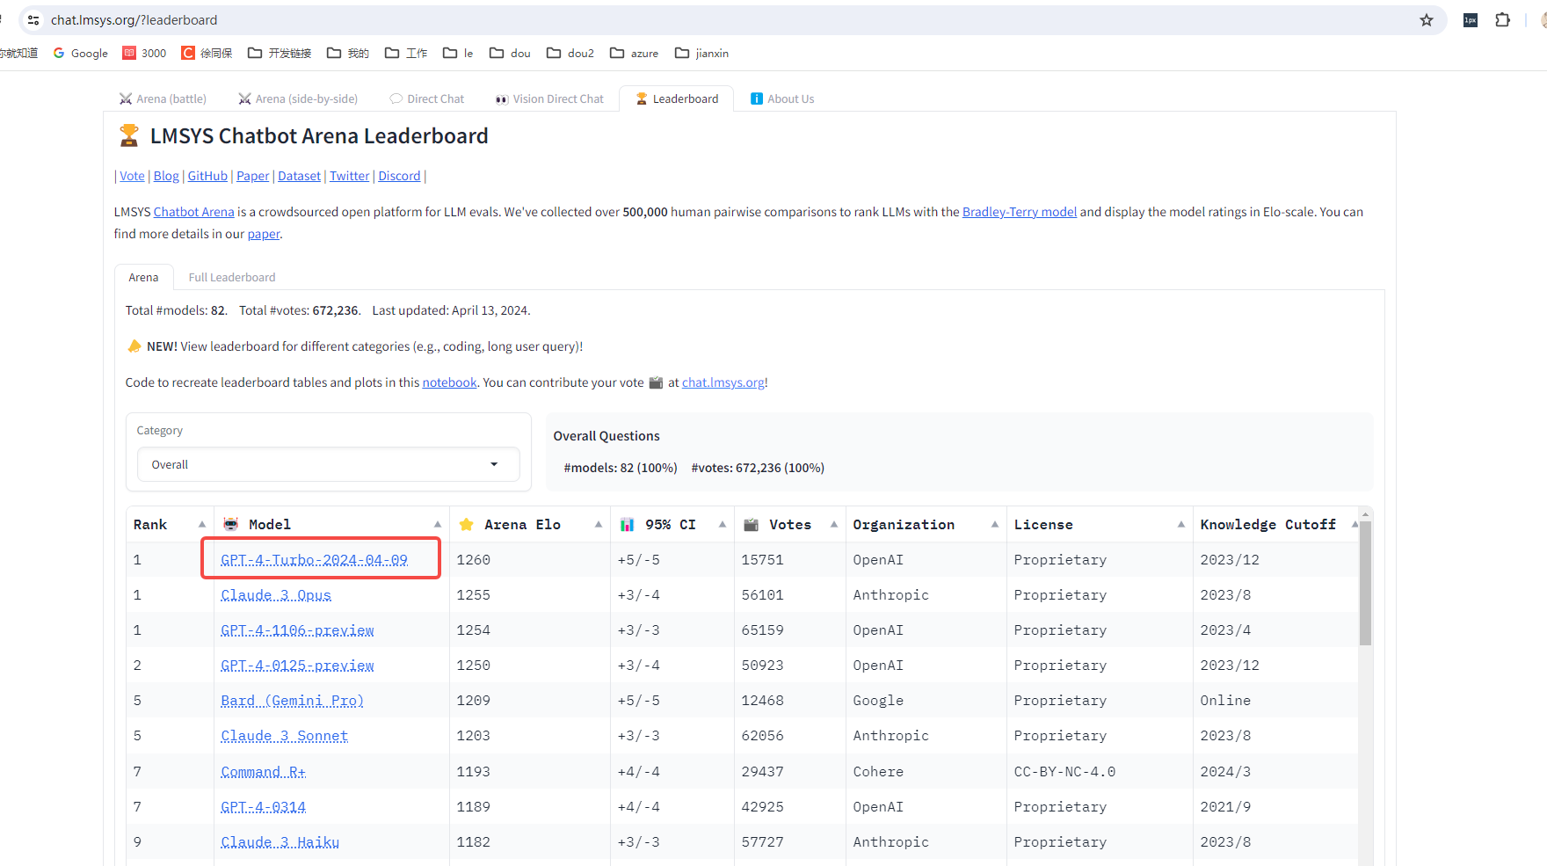Select the Elo value 1260 cell
This screenshot has height=866, width=1547.
click(x=530, y=560)
